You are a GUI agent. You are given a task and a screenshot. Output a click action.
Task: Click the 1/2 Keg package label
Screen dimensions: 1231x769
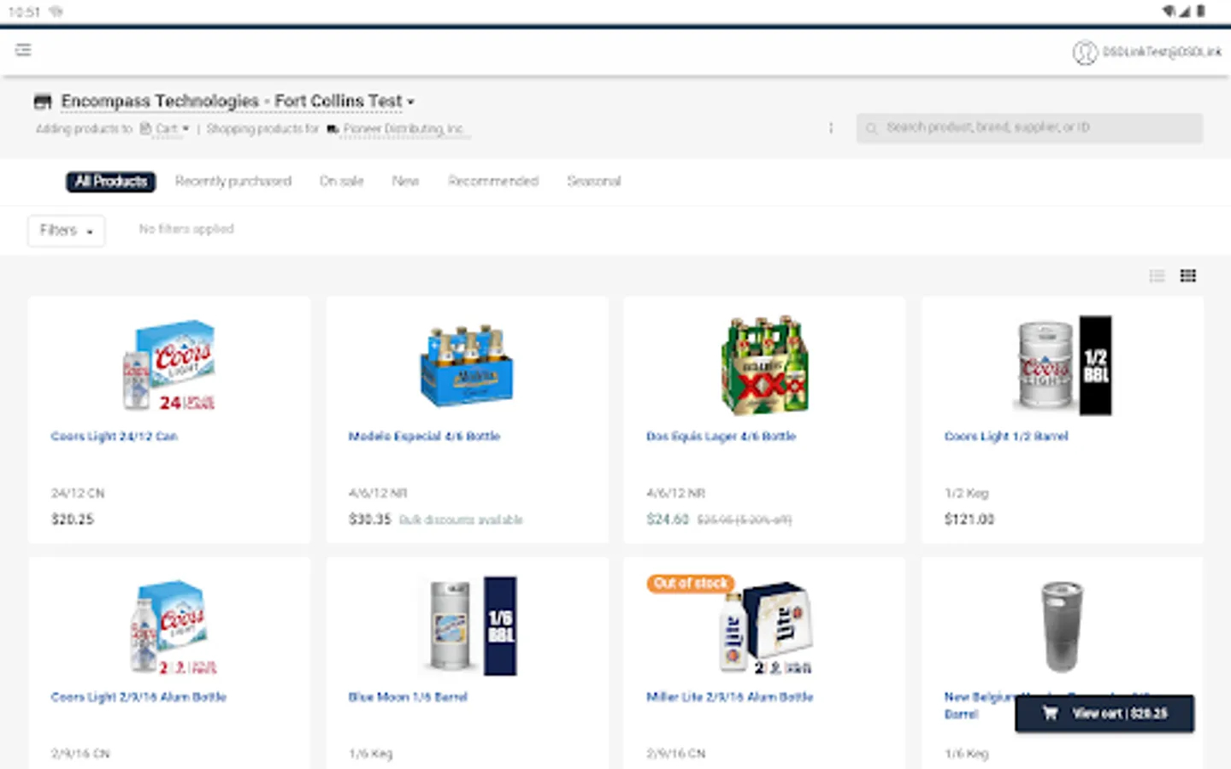tap(966, 494)
